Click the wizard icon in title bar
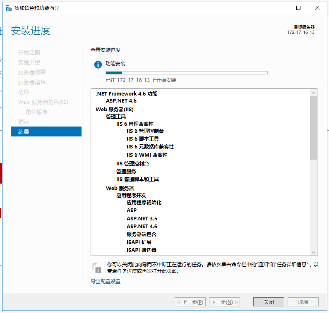This screenshot has width=329, height=313. (9, 8)
